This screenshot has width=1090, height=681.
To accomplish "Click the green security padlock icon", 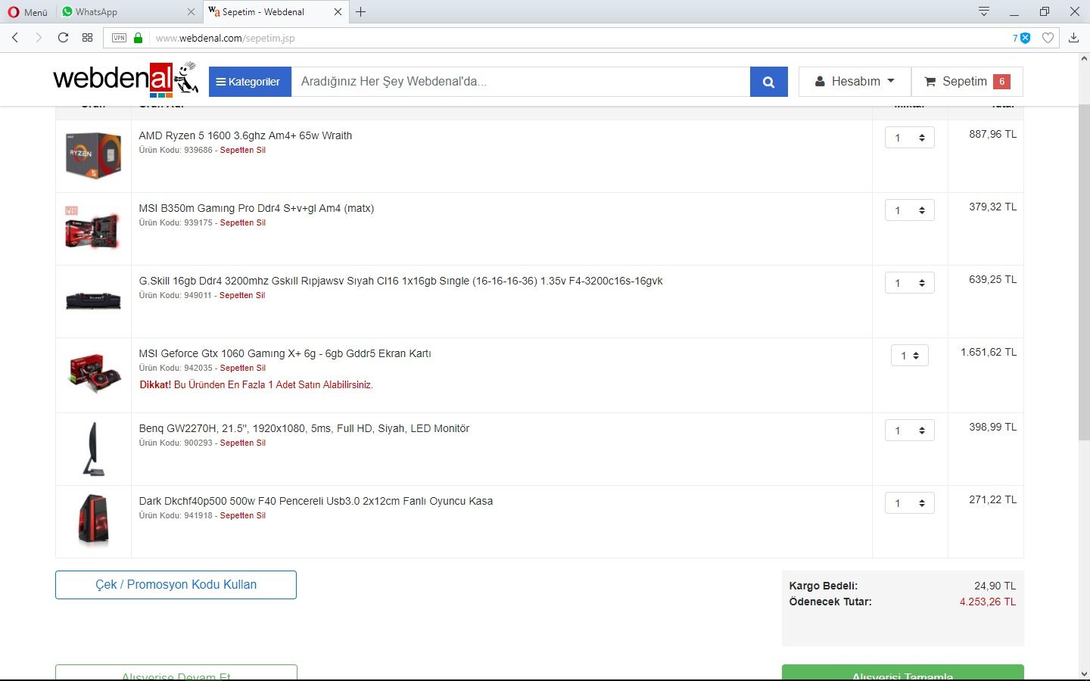I will [138, 38].
